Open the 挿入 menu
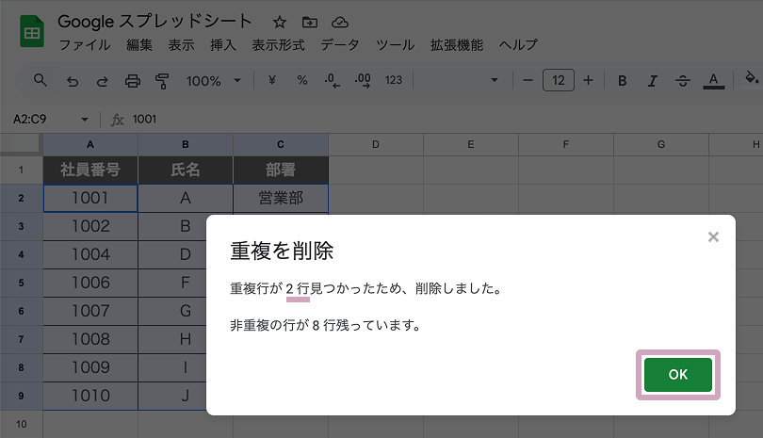This screenshot has height=438, width=763. click(223, 45)
